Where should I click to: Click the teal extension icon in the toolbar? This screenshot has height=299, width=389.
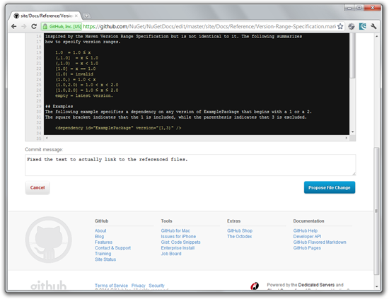[x=362, y=26]
